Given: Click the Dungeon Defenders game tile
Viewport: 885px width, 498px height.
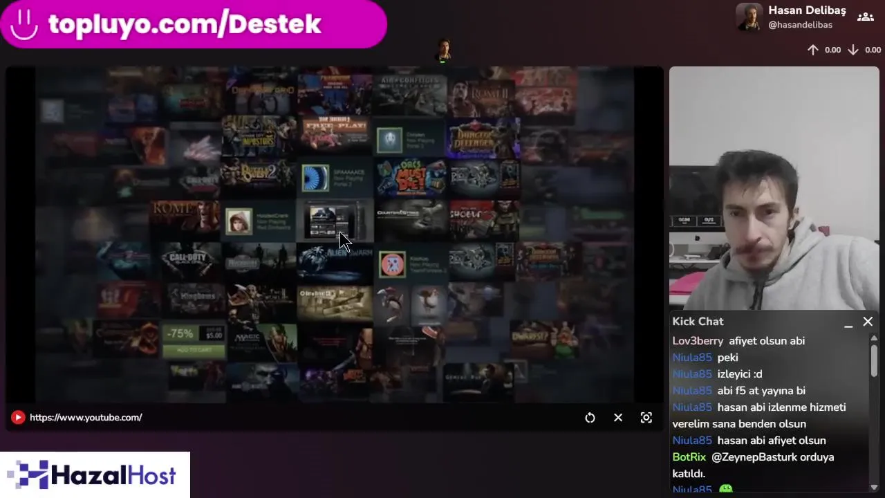Looking at the screenshot, I should pyautogui.click(x=484, y=138).
